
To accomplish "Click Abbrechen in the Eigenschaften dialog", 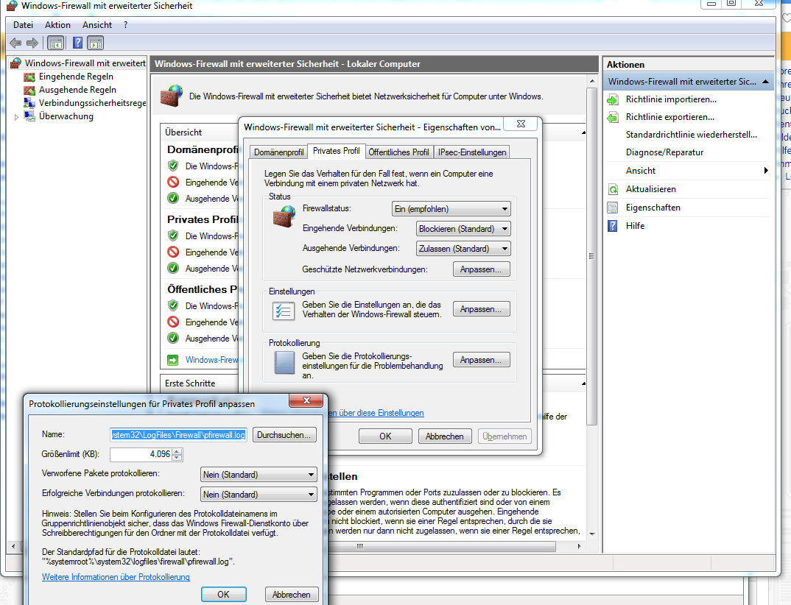I will (x=444, y=436).
